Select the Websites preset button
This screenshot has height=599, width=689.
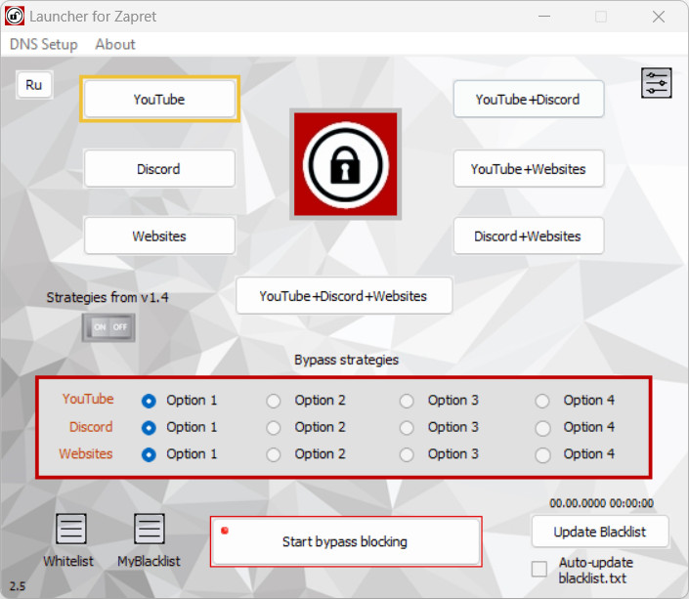tap(159, 235)
